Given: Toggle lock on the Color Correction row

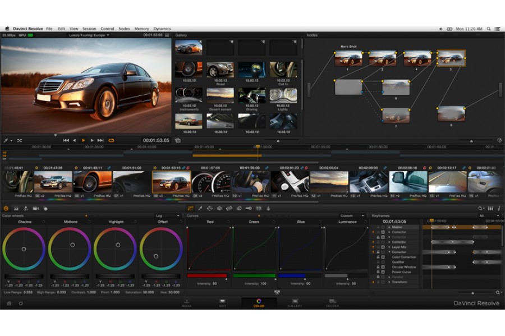Looking at the screenshot, I should [x=378, y=257].
